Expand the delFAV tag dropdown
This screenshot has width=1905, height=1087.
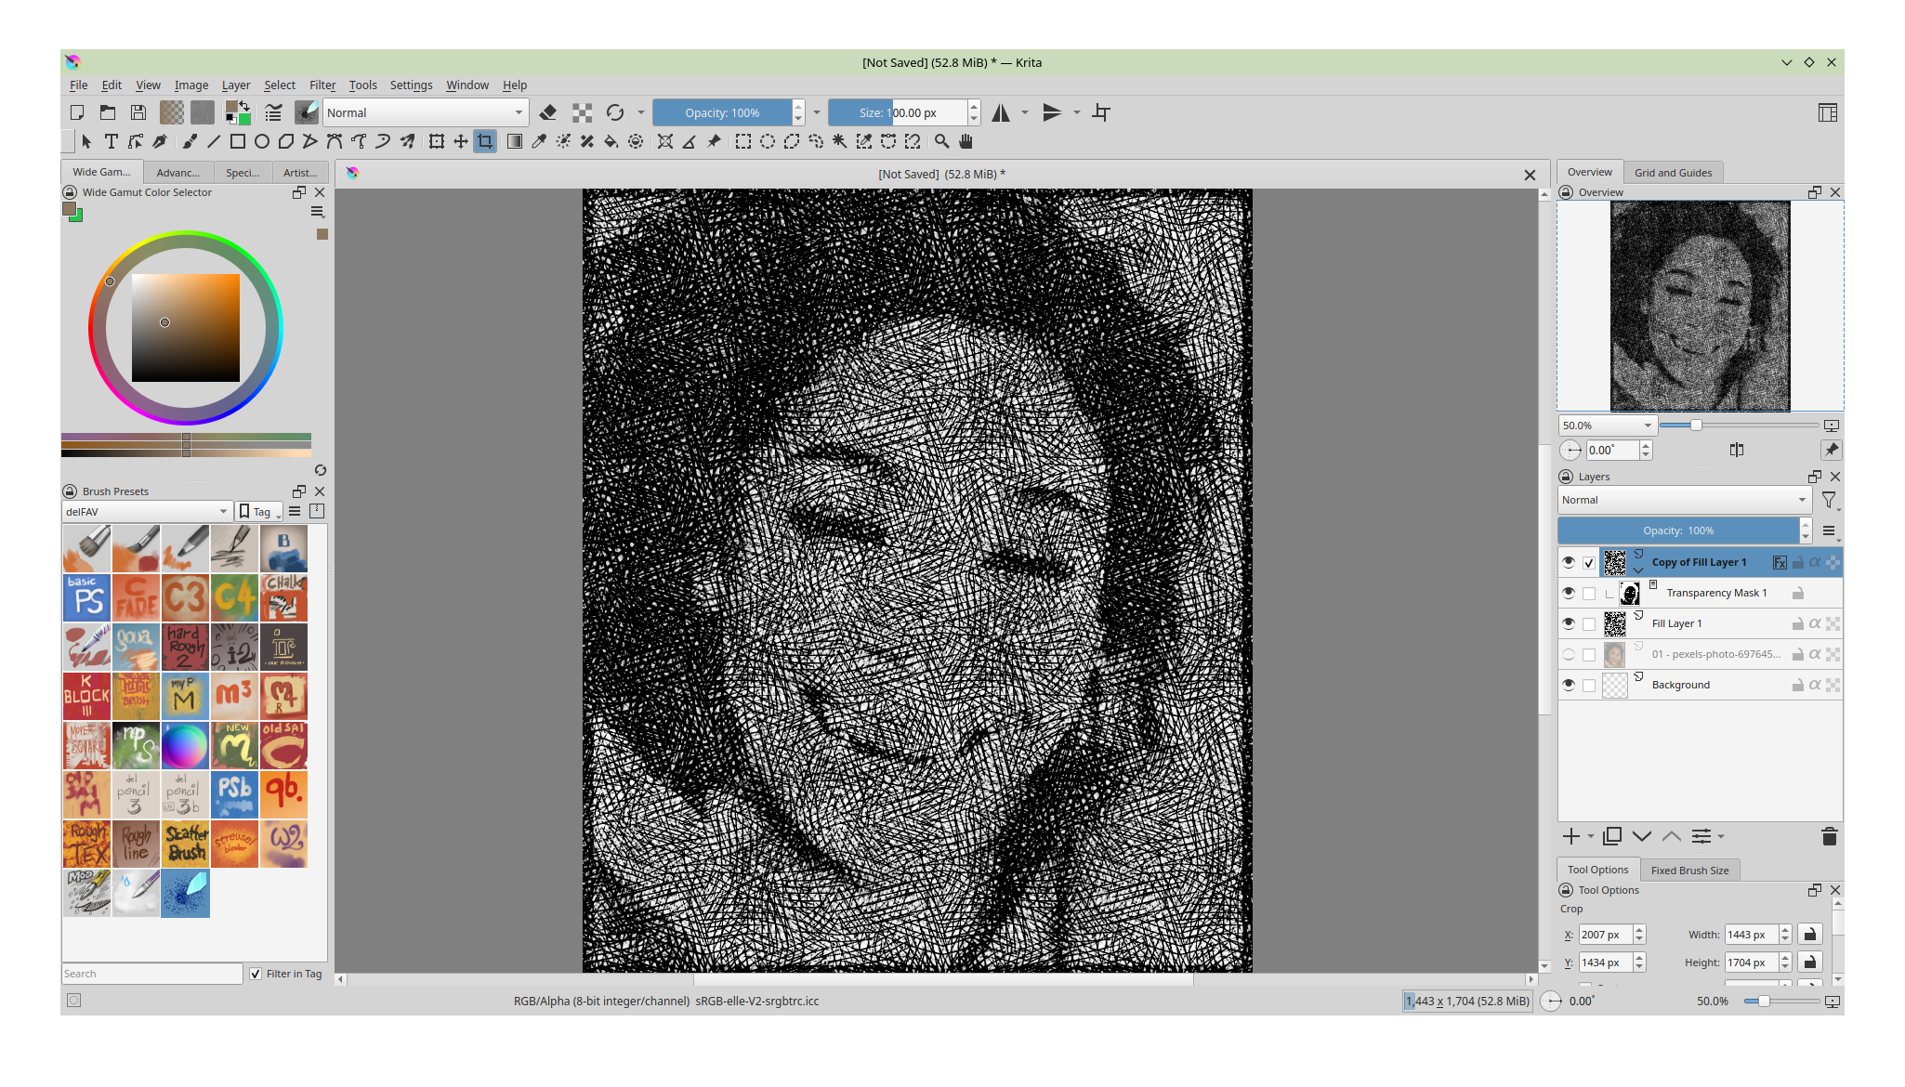pos(147,511)
